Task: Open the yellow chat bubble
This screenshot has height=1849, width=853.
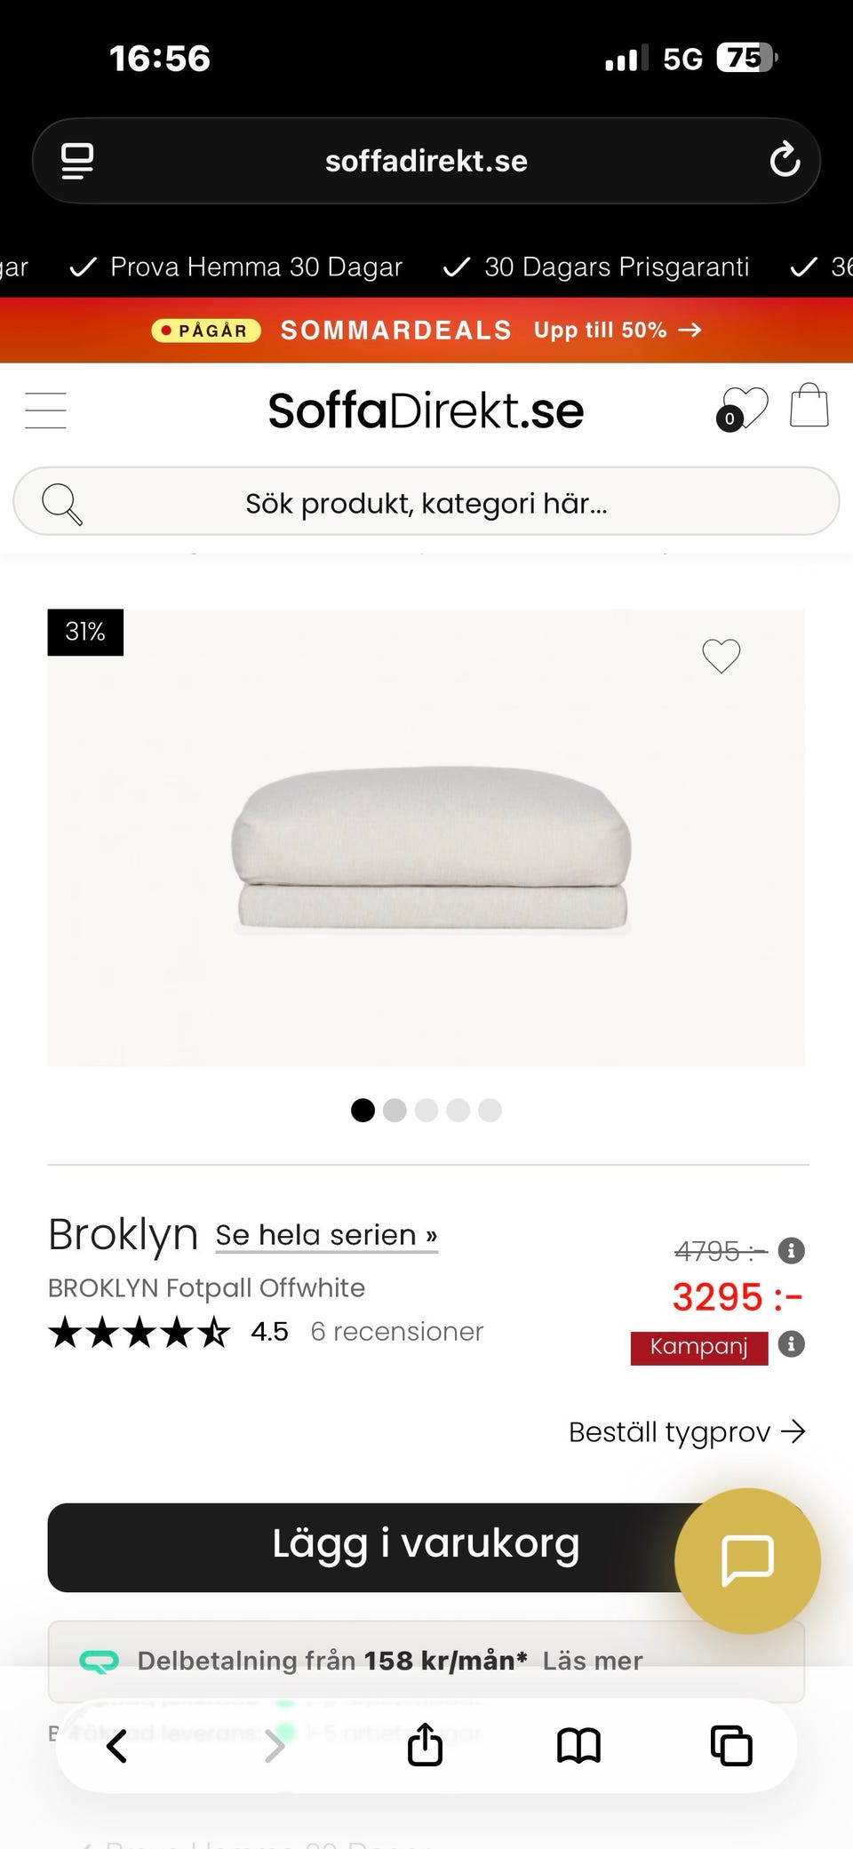Action: click(x=747, y=1560)
